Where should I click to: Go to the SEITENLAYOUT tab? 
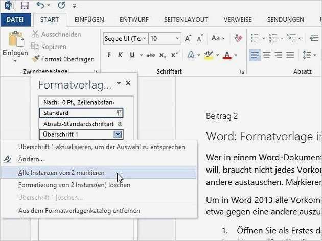(x=186, y=20)
